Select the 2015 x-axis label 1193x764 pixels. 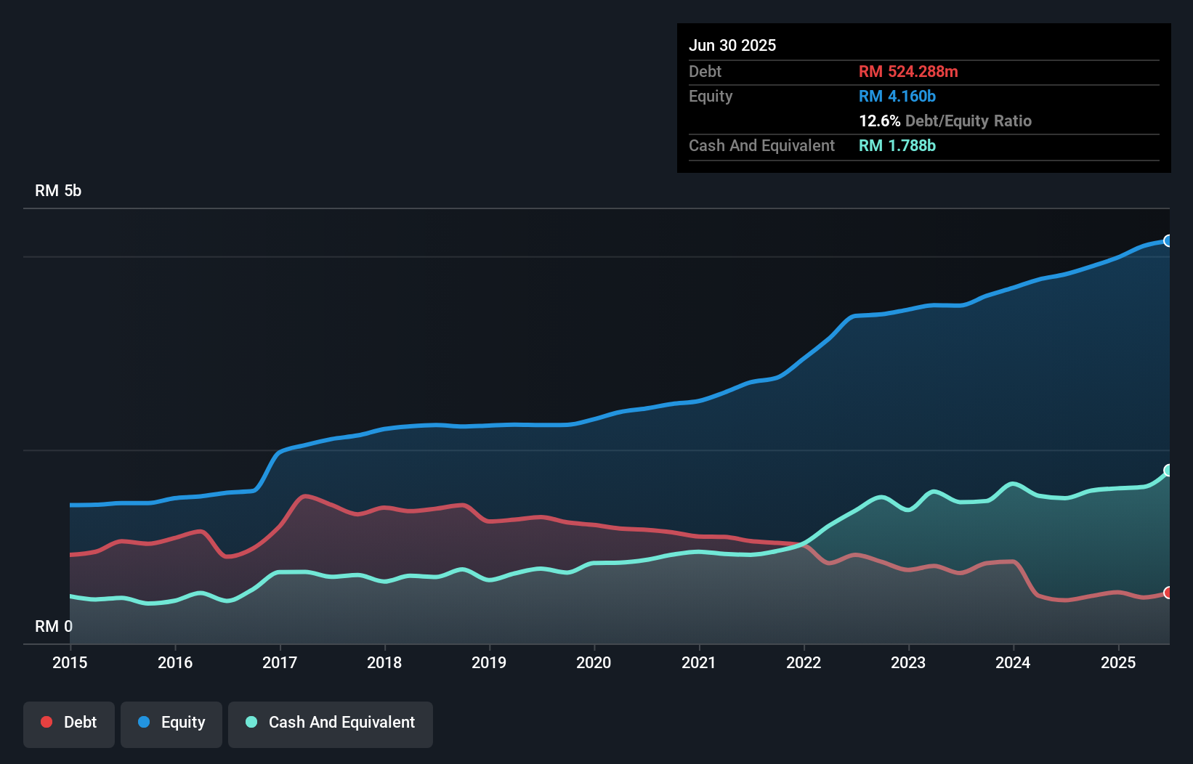[x=70, y=662]
